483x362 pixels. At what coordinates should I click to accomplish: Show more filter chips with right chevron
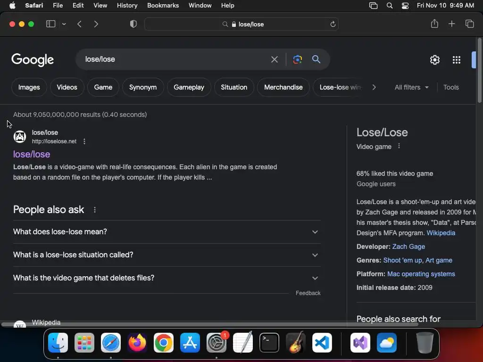tap(374, 87)
